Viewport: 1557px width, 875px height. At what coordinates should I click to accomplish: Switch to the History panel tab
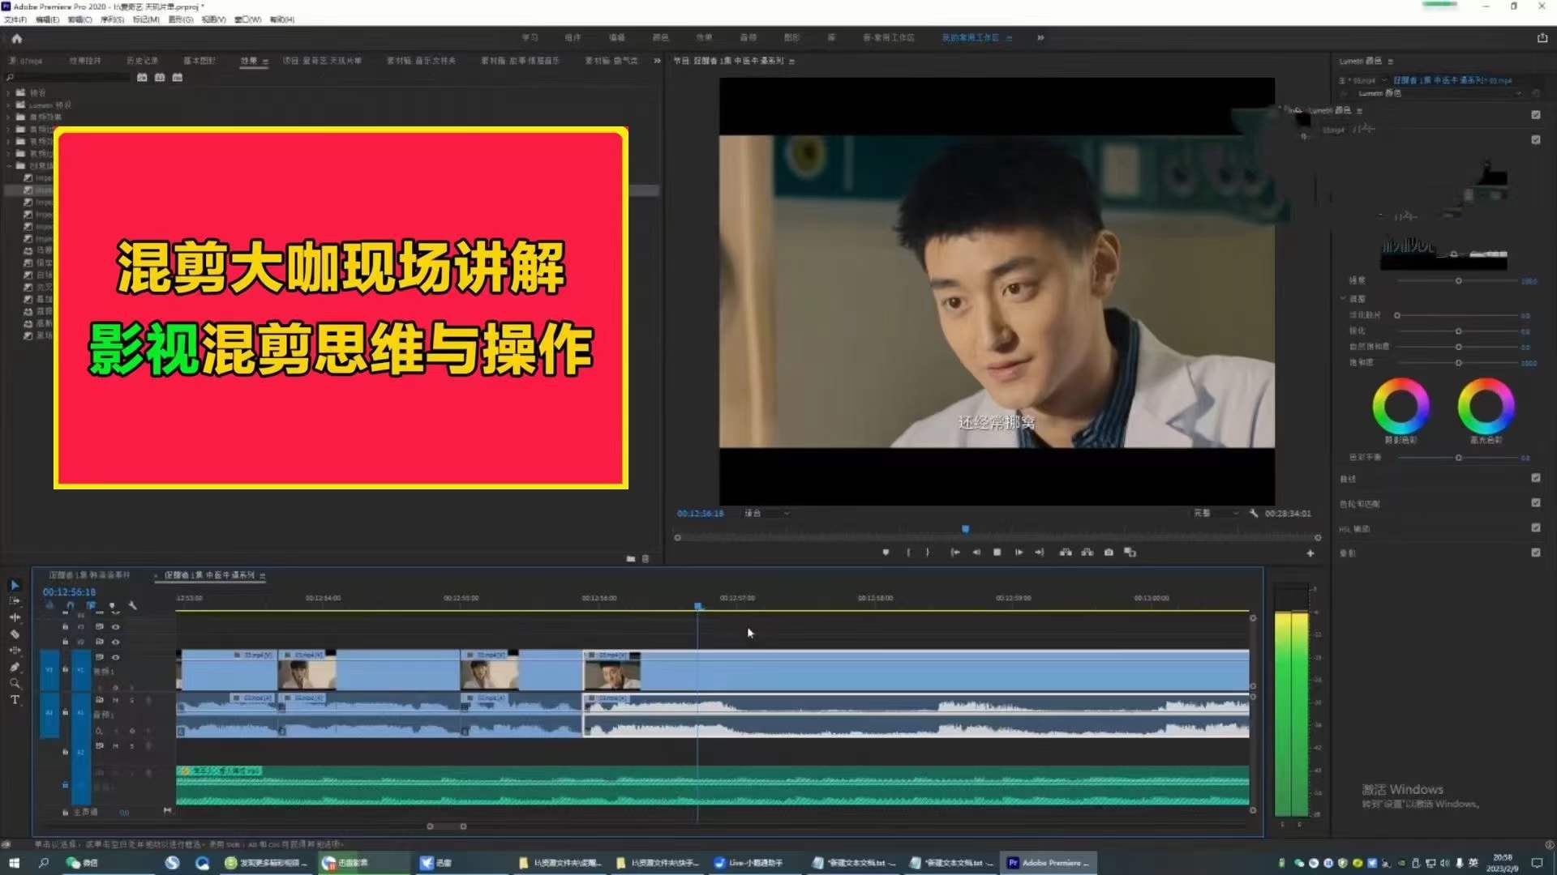tap(142, 61)
